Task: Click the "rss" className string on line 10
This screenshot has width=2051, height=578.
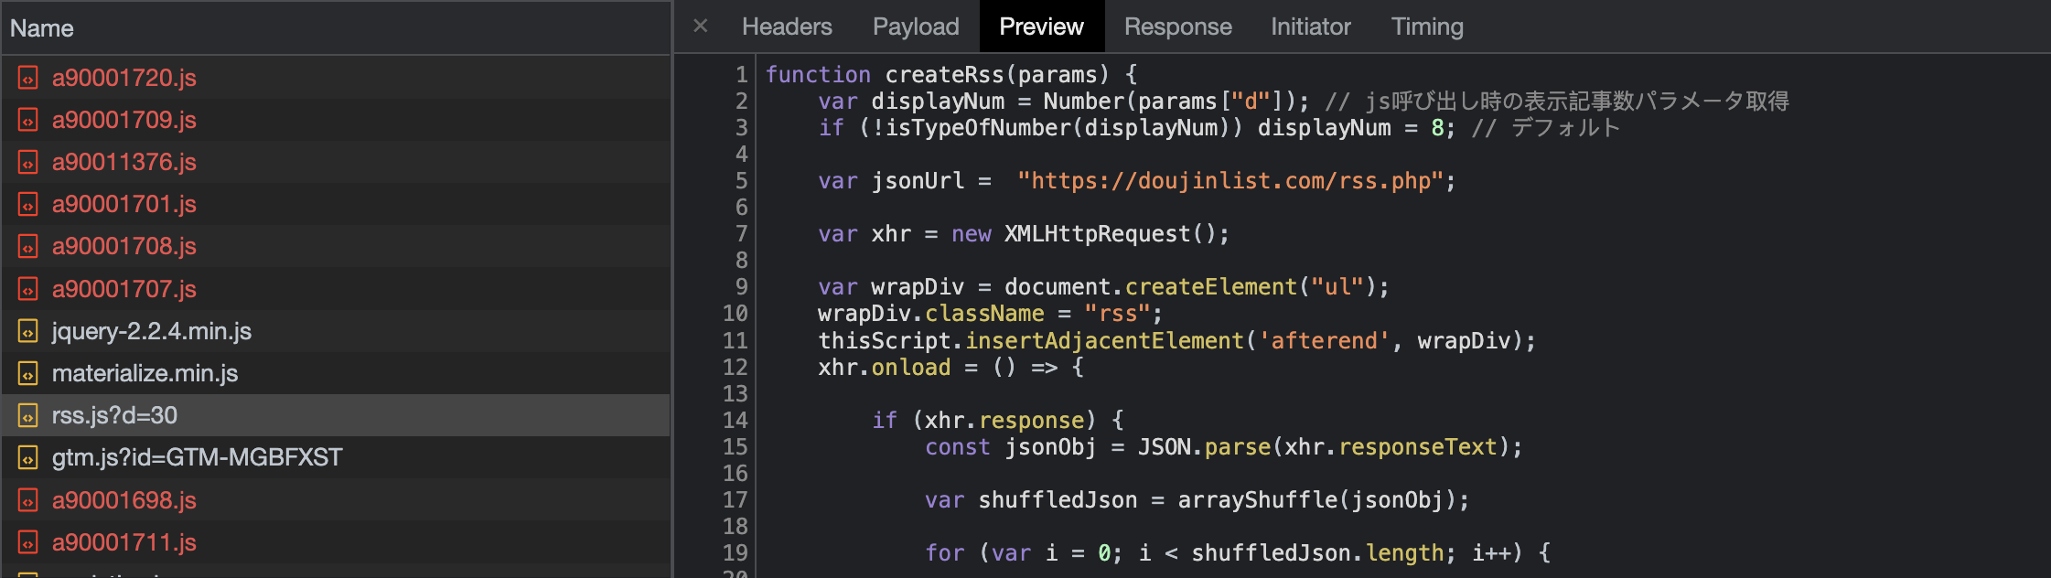Action: (1117, 314)
